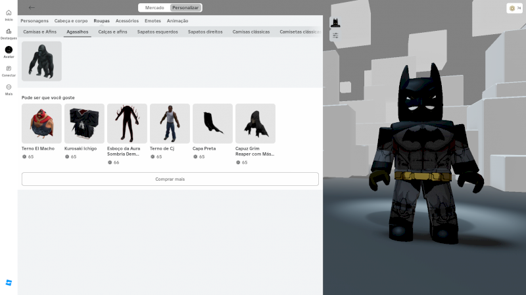
Task: Switch to the Calças e afins tab
Action: pyautogui.click(x=112, y=32)
